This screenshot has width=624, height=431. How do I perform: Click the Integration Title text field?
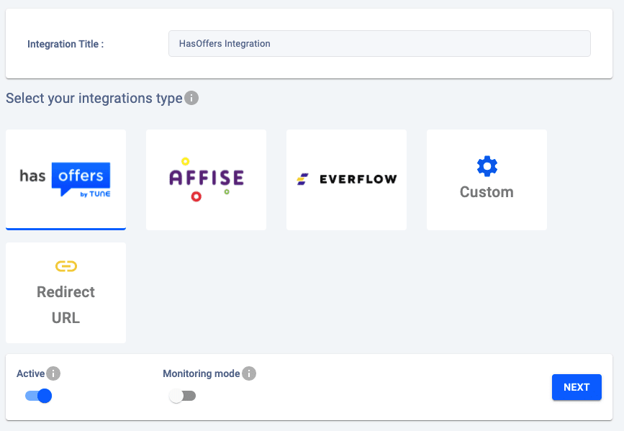pos(379,44)
